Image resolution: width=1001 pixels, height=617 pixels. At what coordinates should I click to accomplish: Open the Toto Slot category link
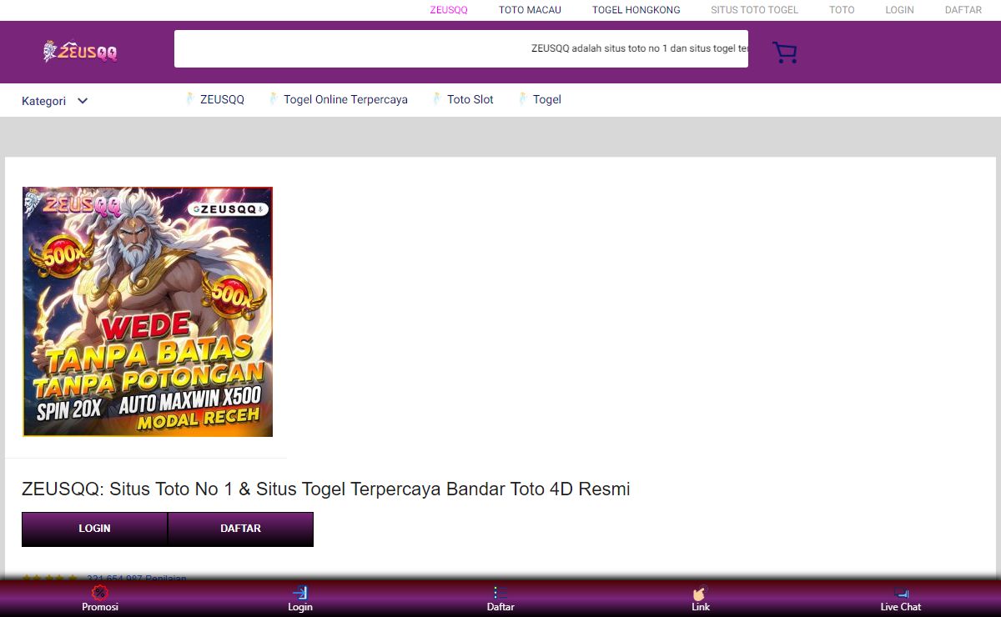click(463, 99)
